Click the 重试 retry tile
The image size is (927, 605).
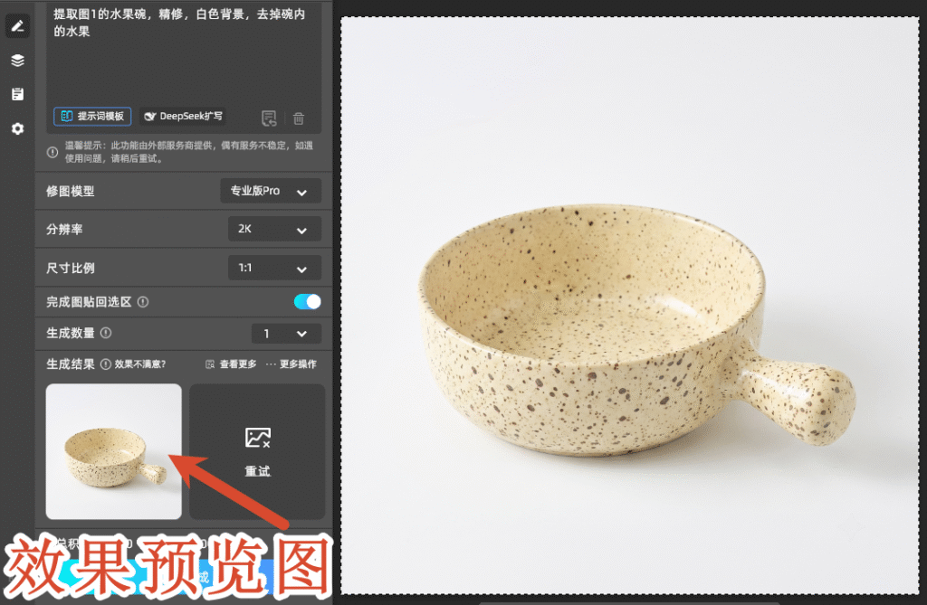[257, 452]
